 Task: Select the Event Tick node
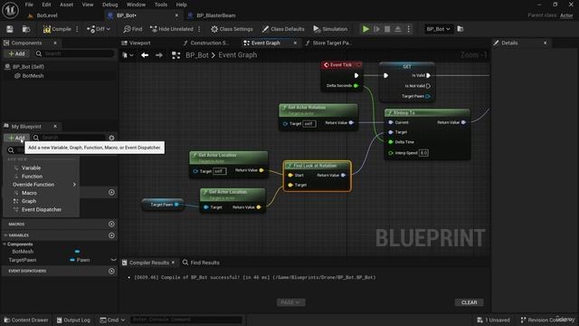coord(342,65)
